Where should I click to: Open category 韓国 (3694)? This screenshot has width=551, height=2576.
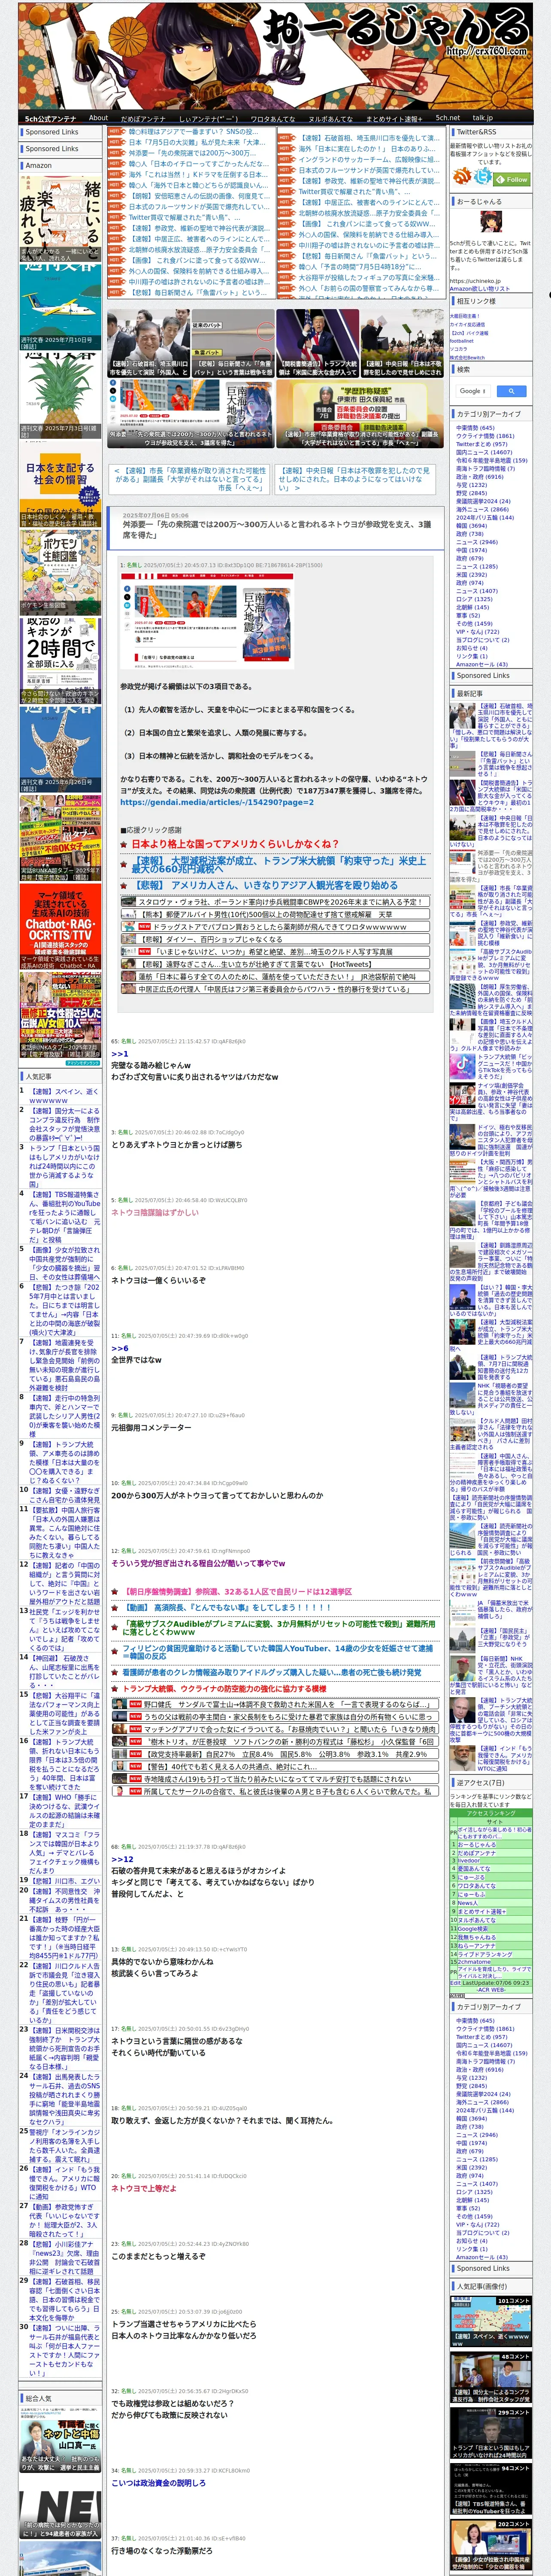click(471, 525)
